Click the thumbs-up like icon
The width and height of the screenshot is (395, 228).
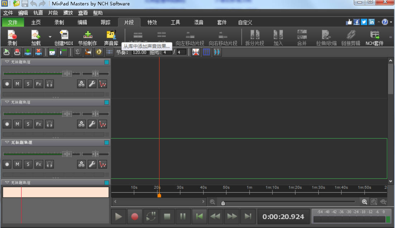coord(349,22)
